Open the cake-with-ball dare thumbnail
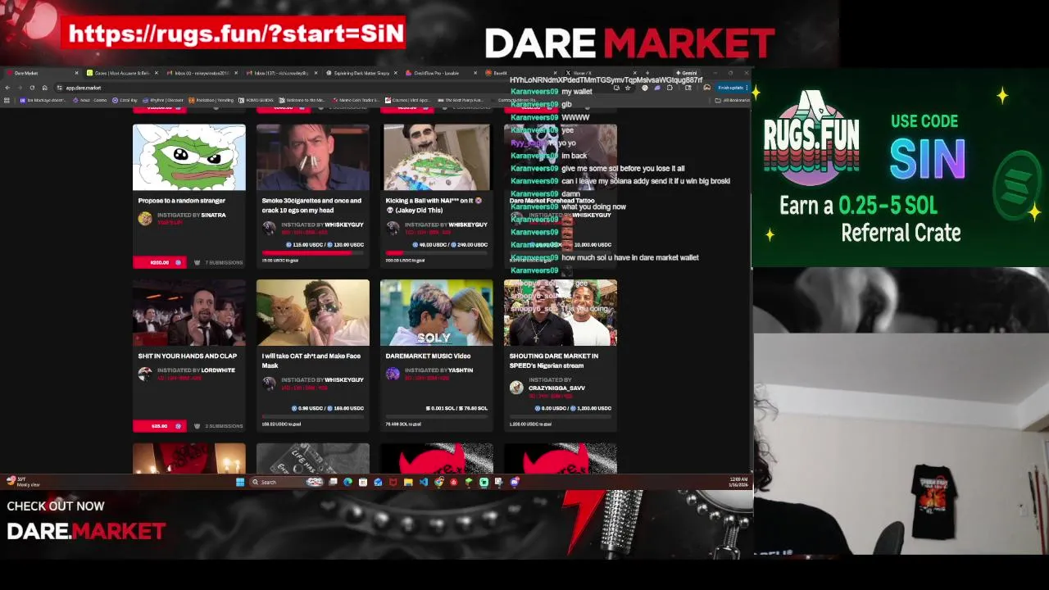 [x=437, y=157]
